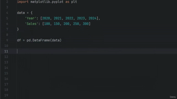Click gutter line number 16
177x99 pixels.
coord(6,79)
